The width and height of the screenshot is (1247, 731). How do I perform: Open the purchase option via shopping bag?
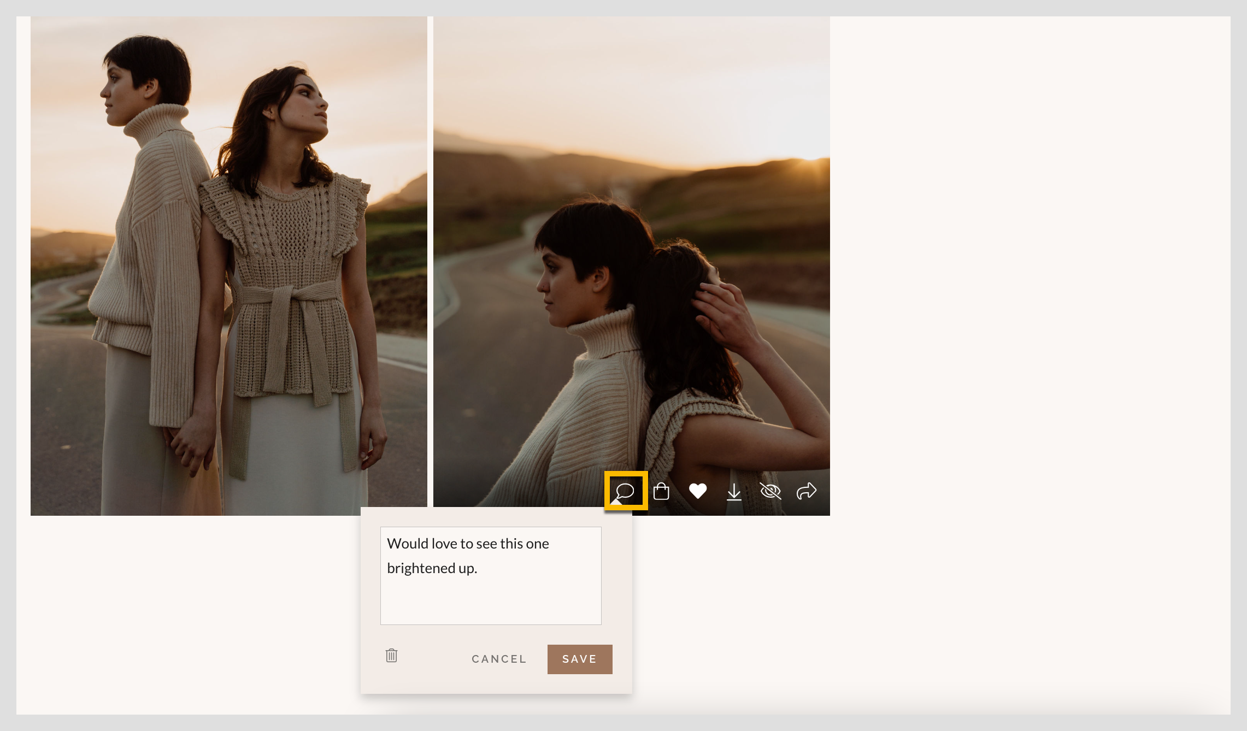click(x=662, y=491)
